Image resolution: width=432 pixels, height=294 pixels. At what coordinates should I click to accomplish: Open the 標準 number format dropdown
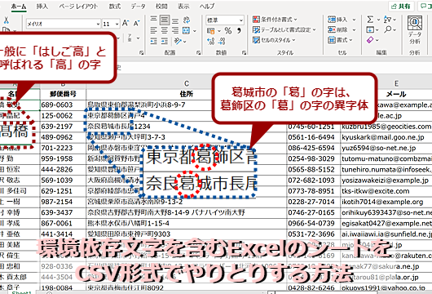[241, 20]
